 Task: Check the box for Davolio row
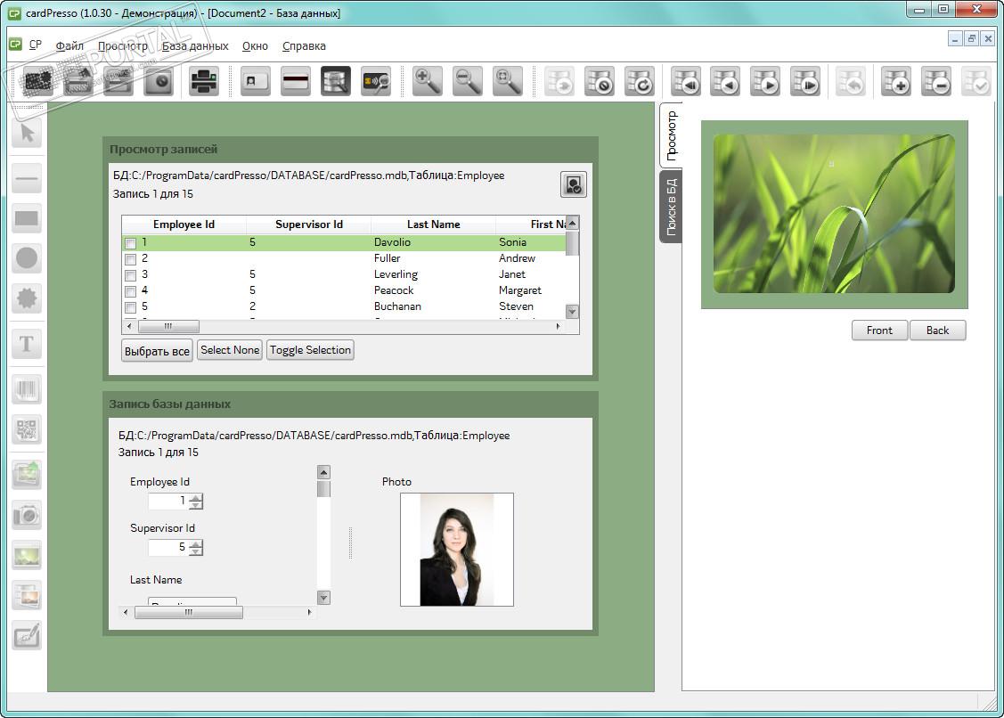pyautogui.click(x=130, y=243)
